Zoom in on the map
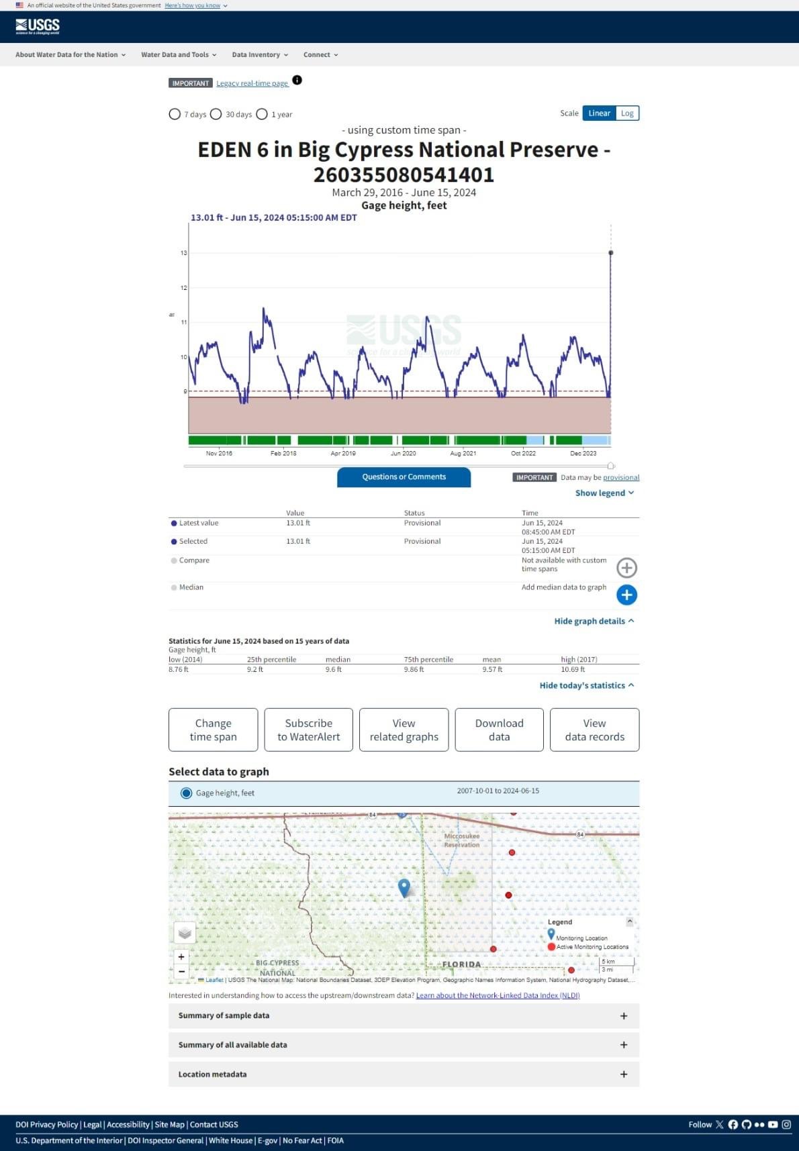The image size is (799, 1151). click(181, 956)
